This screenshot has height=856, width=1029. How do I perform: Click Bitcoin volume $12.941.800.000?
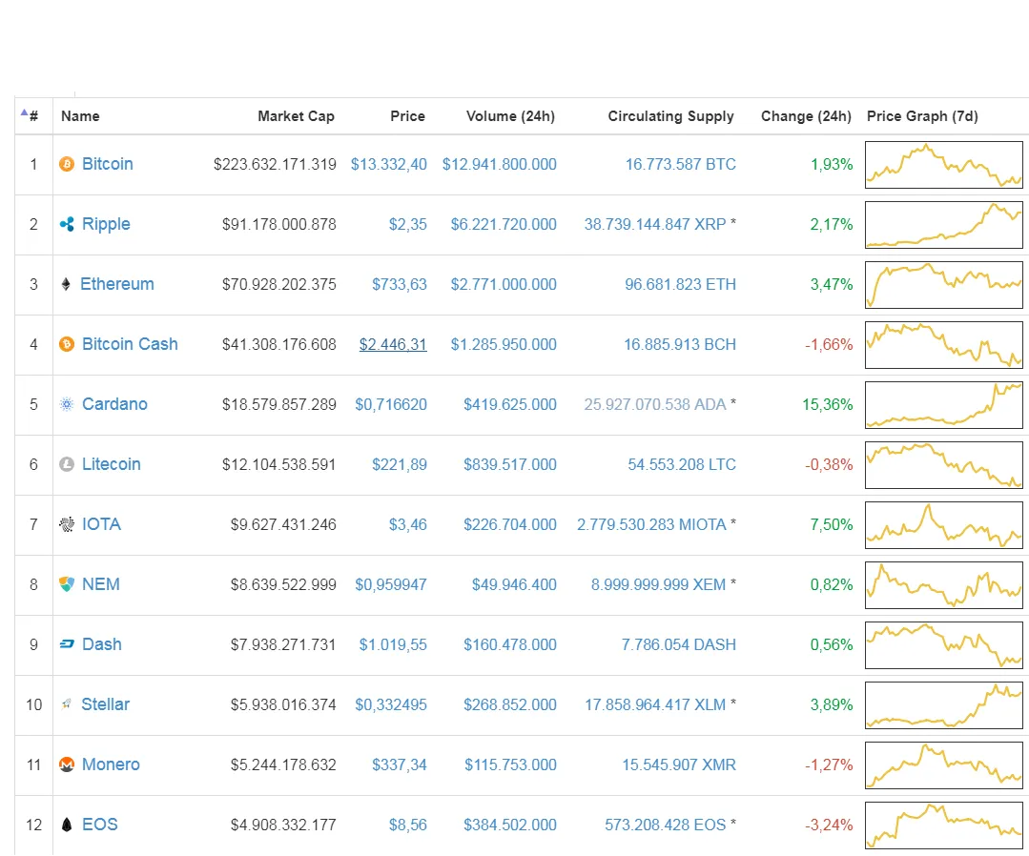click(x=500, y=164)
